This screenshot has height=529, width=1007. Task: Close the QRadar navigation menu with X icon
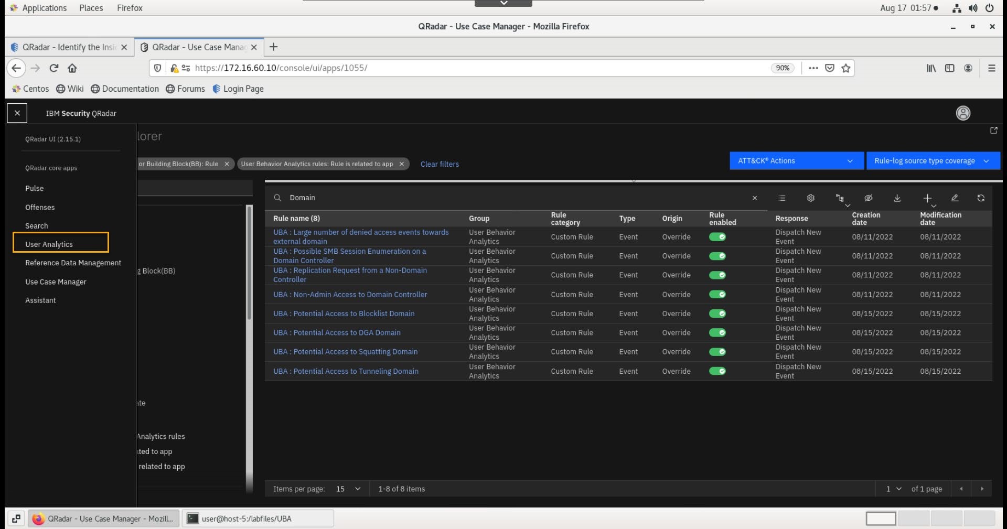click(17, 113)
